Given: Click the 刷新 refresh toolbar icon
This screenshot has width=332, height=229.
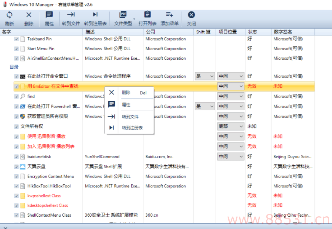Looking at the screenshot, I should click(x=9, y=15).
